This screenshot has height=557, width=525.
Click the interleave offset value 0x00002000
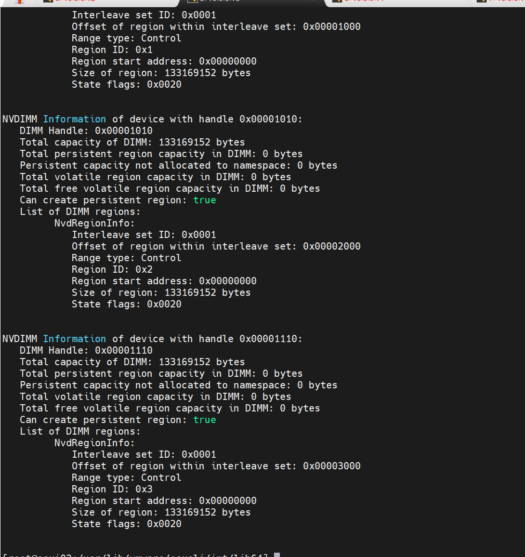click(332, 246)
